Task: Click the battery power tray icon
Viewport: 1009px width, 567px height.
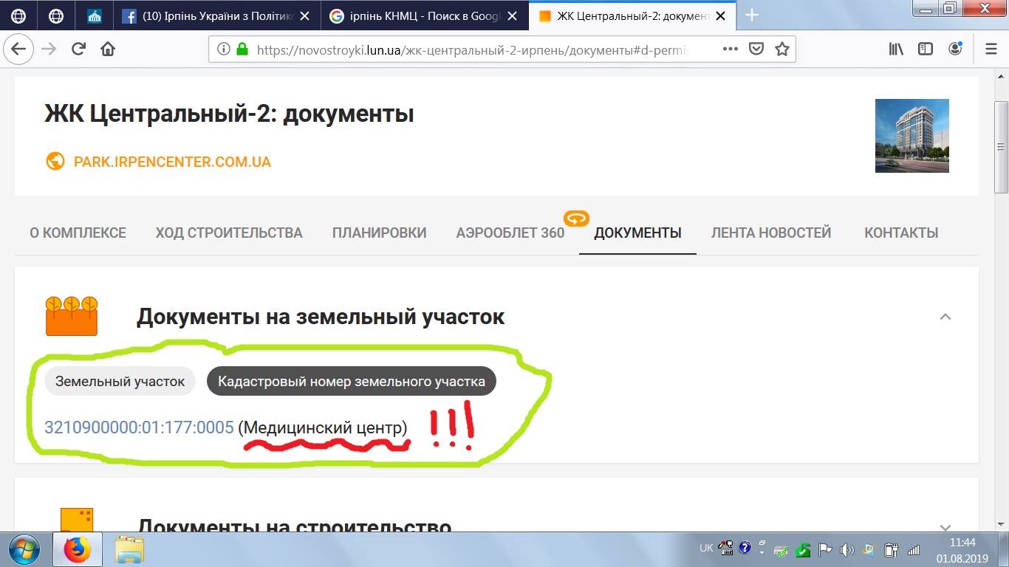Action: [x=891, y=549]
